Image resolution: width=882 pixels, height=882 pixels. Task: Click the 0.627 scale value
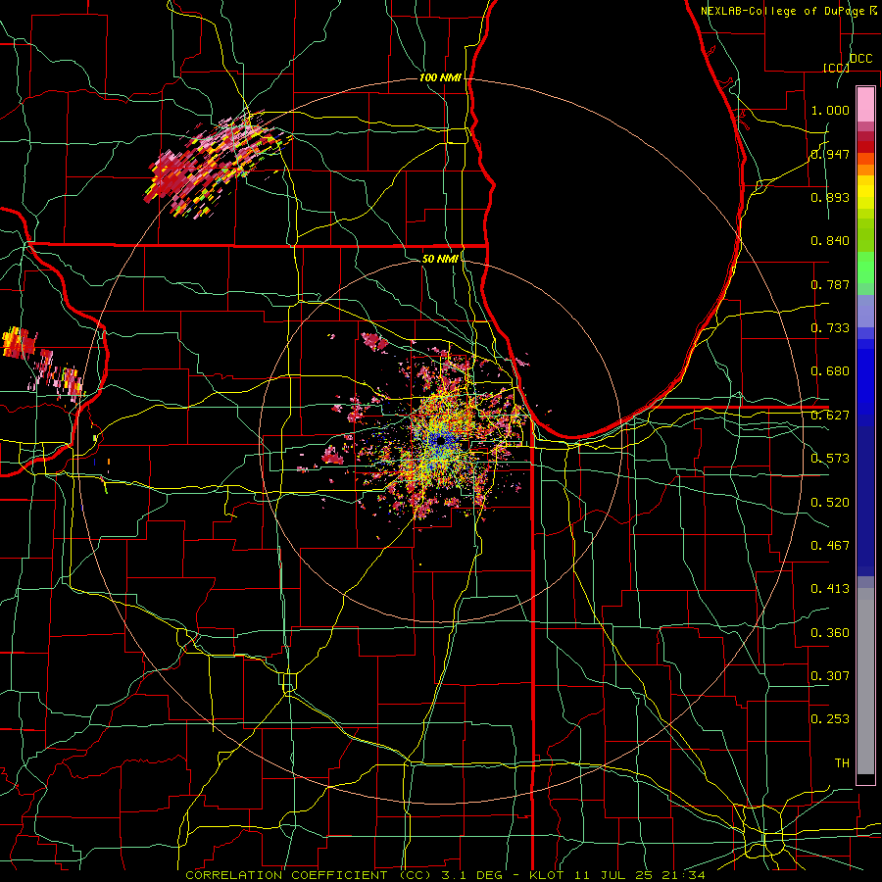[830, 416]
